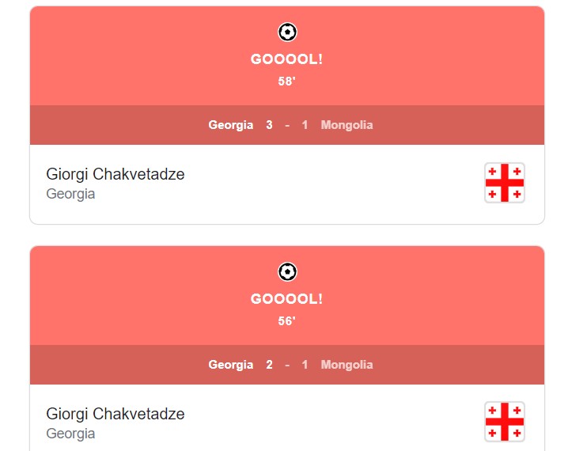Screen dimensions: 587x451
Task: Click Mongolia's score of 1 in the 2-1 bar
Action: [305, 365]
